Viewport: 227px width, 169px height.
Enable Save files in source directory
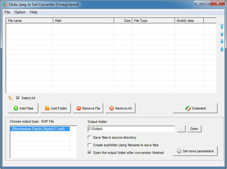(89, 137)
